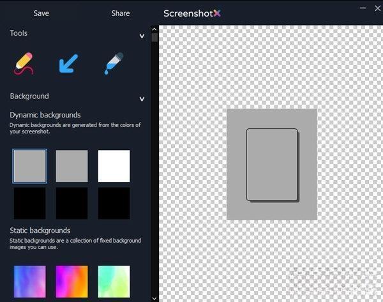Apply the leftmost black dynamic background
This screenshot has width=383, height=302.
(29, 203)
